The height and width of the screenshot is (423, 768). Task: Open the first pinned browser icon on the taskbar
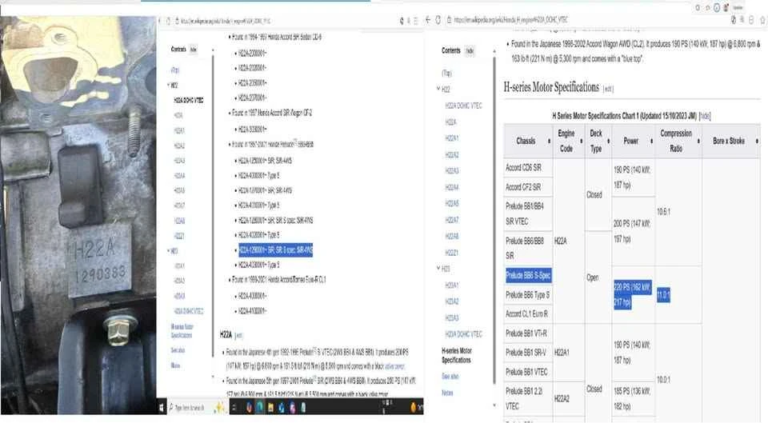(249, 407)
